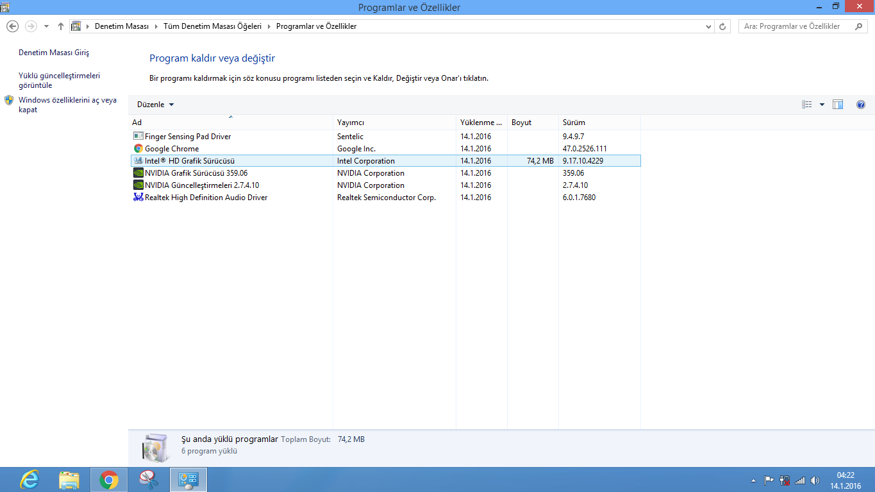Click the version 47.0.2526.111 cell
The image size is (875, 492).
pyautogui.click(x=585, y=148)
